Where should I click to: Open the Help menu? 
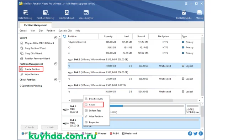[78, 31]
